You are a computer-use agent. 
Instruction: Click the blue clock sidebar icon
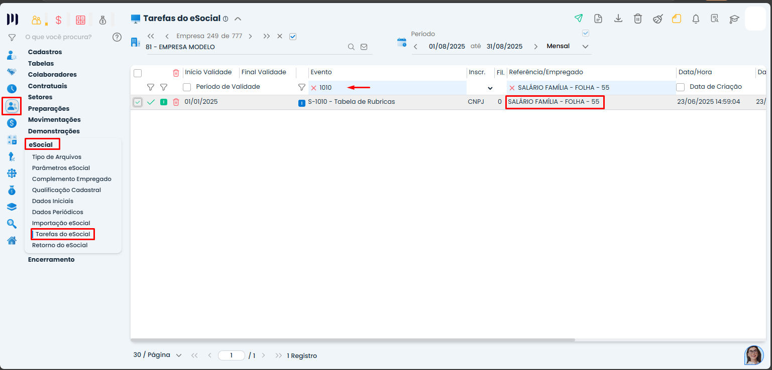coord(12,89)
